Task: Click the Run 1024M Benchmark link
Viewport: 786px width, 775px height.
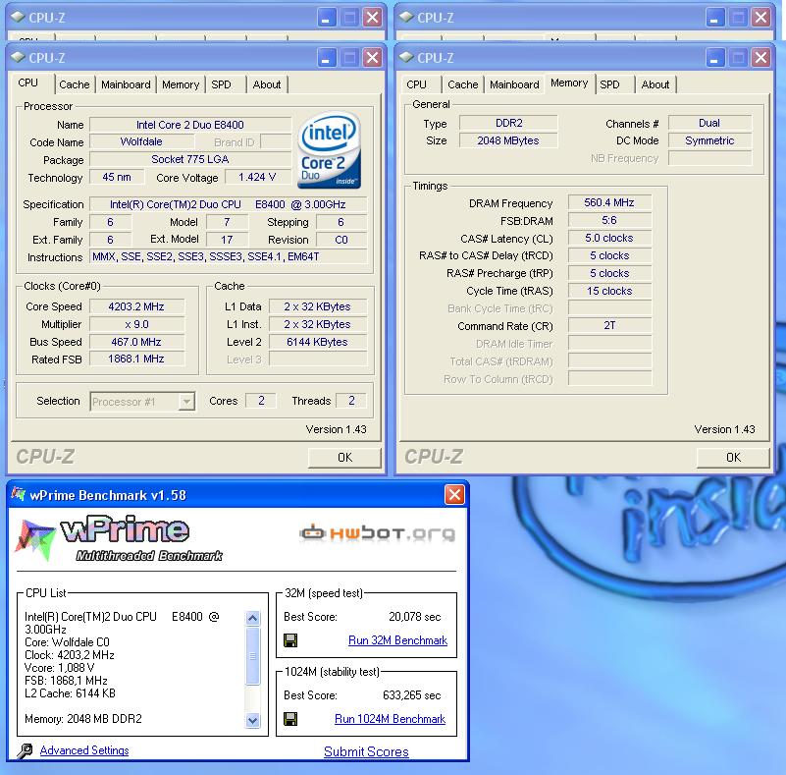Action: (390, 719)
